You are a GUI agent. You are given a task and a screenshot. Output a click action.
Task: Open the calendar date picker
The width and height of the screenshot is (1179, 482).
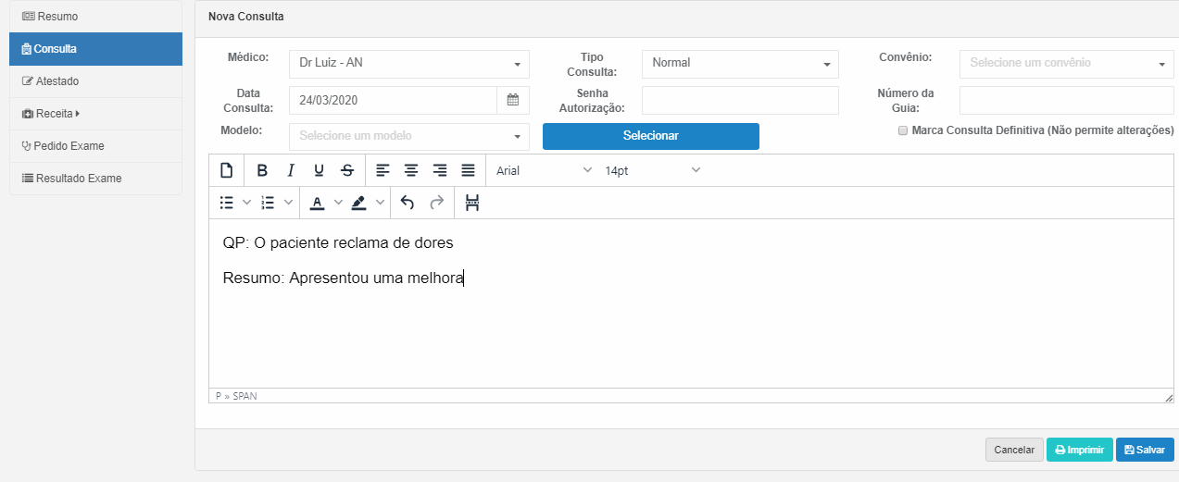[x=513, y=100]
